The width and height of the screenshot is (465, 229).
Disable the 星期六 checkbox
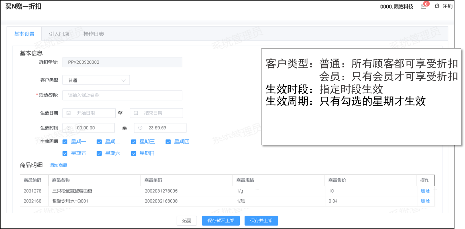pyautogui.click(x=99, y=153)
